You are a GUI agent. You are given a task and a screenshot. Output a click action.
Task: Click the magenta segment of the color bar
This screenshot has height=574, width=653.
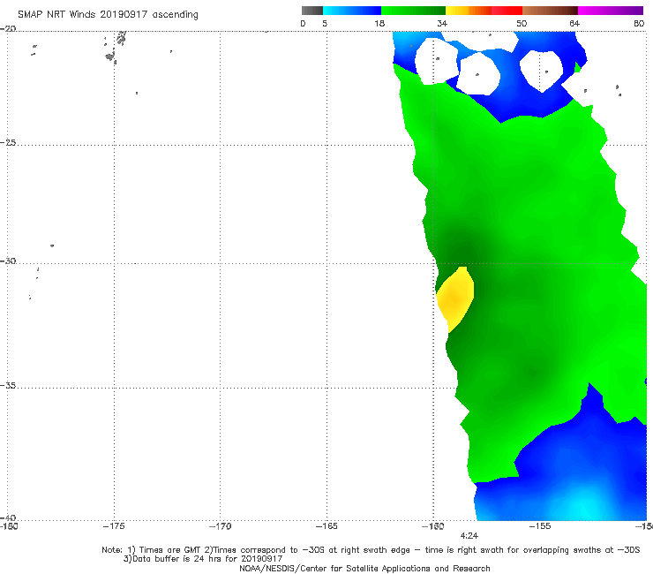[x=611, y=11]
